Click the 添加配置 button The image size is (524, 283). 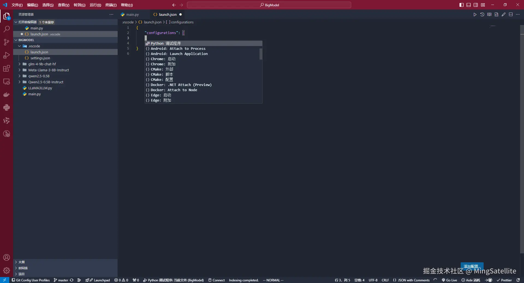point(472,266)
